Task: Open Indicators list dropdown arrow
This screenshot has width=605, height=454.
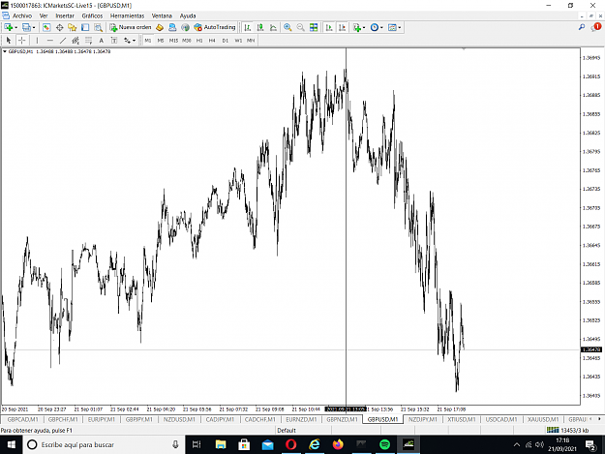Action: click(x=364, y=27)
